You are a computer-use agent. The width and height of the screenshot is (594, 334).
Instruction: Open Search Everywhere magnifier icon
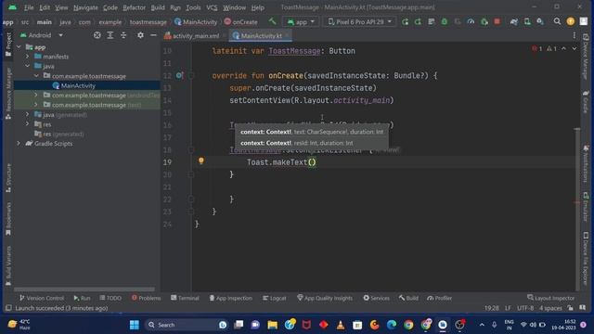coord(557,21)
